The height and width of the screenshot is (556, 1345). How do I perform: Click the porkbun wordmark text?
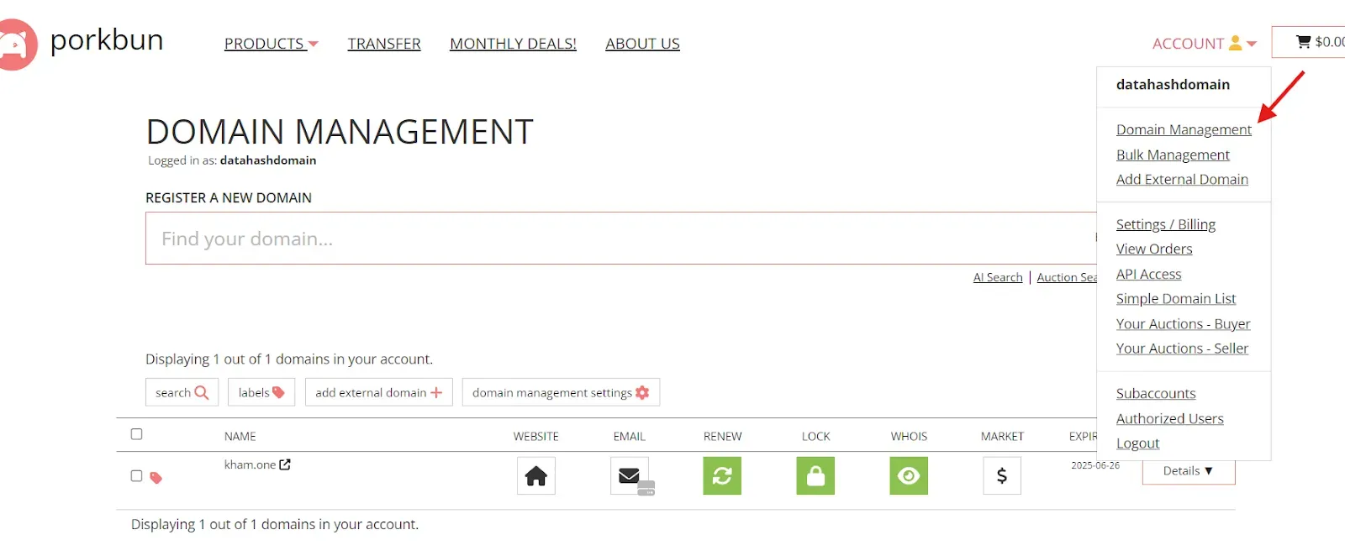pos(107,39)
